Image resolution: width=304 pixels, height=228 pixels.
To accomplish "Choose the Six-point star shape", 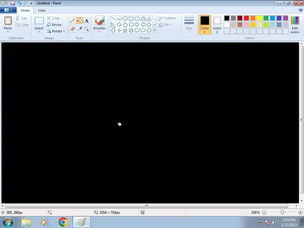I will point(131,31).
